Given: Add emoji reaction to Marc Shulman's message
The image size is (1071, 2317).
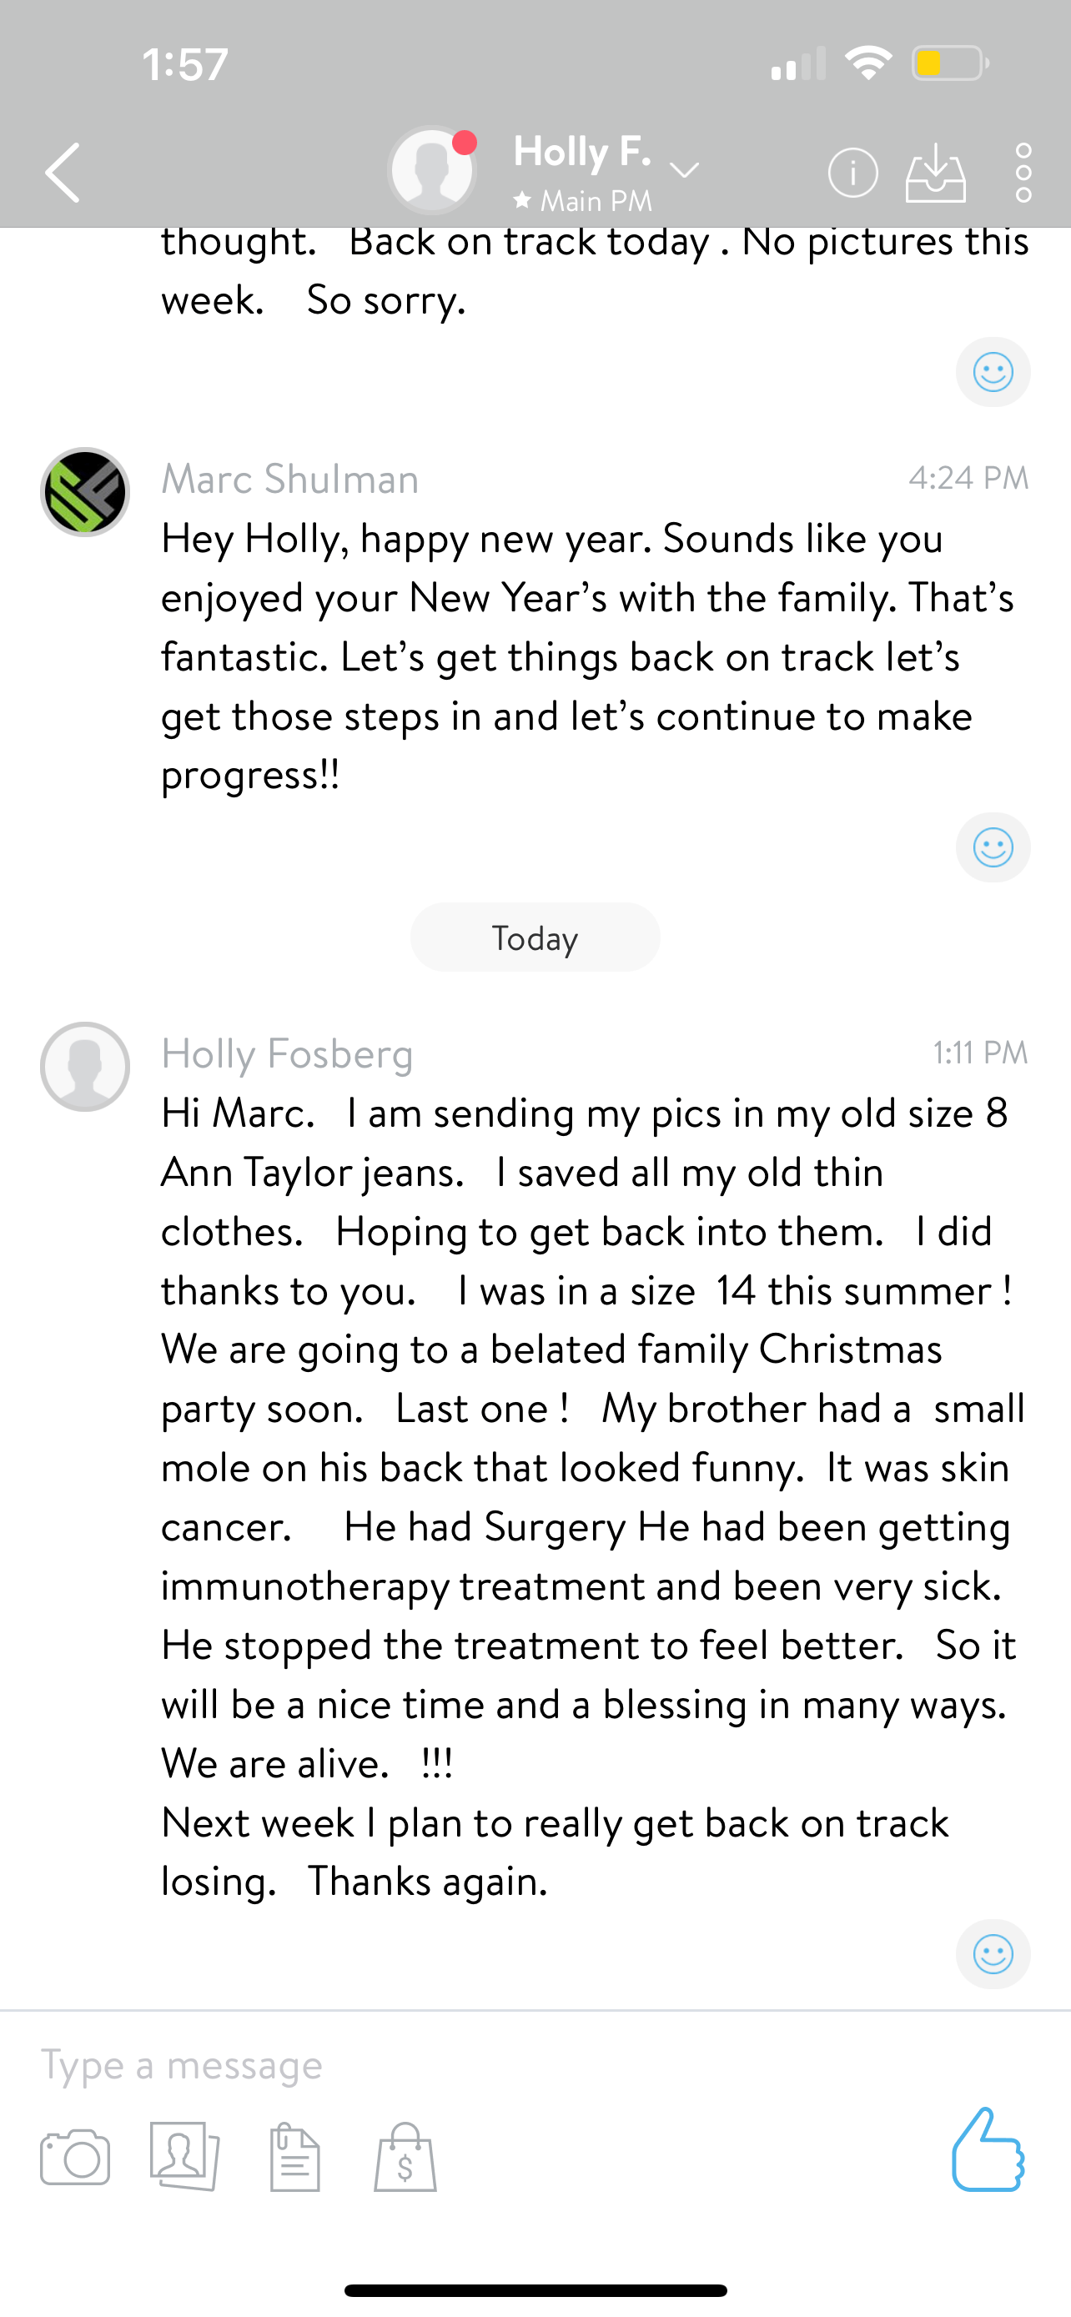Looking at the screenshot, I should pyautogui.click(x=993, y=847).
